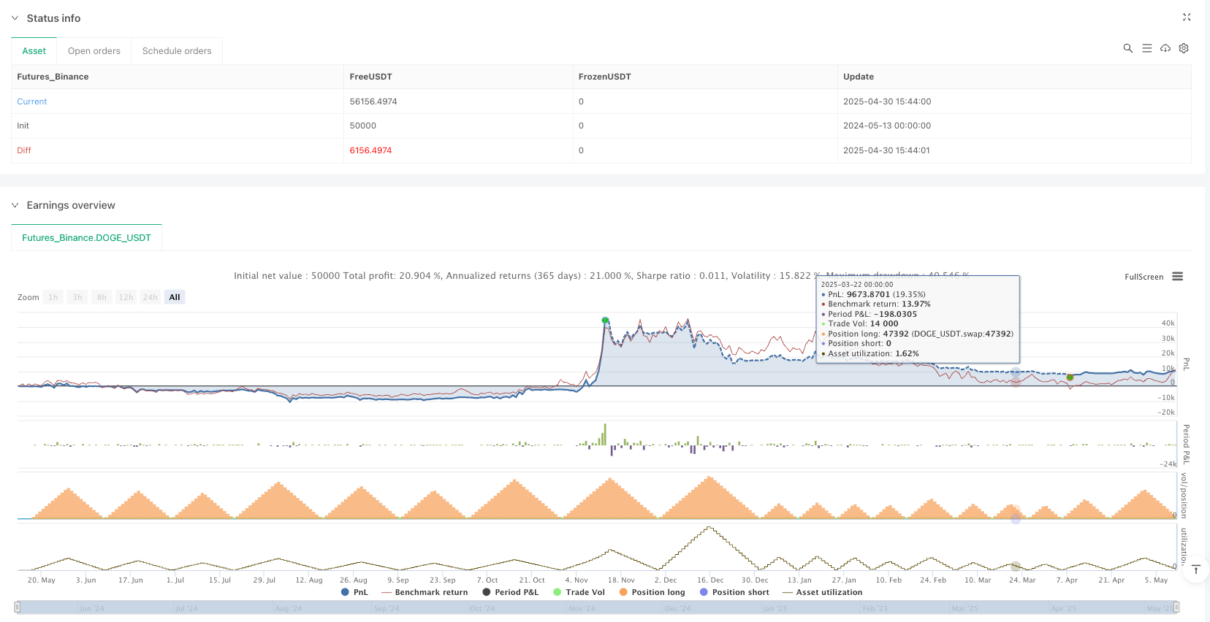Viewport: 1210px width, 622px height.
Task: Click the cloud download icon
Action: [1165, 48]
